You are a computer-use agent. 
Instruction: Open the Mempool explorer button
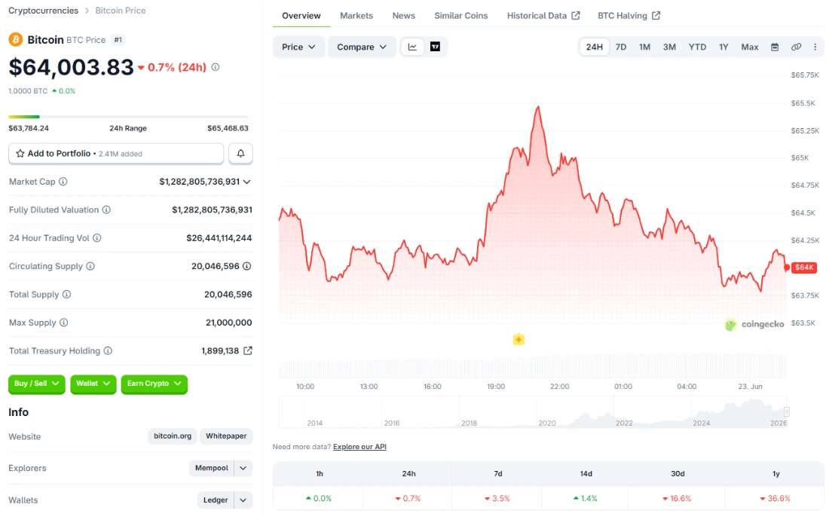(x=212, y=468)
